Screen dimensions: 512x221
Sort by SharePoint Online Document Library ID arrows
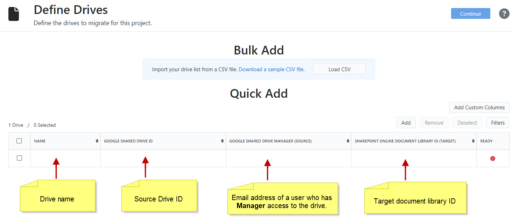[x=473, y=141]
